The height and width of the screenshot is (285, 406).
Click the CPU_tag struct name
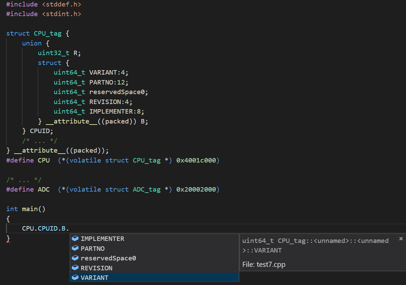pyautogui.click(x=47, y=33)
